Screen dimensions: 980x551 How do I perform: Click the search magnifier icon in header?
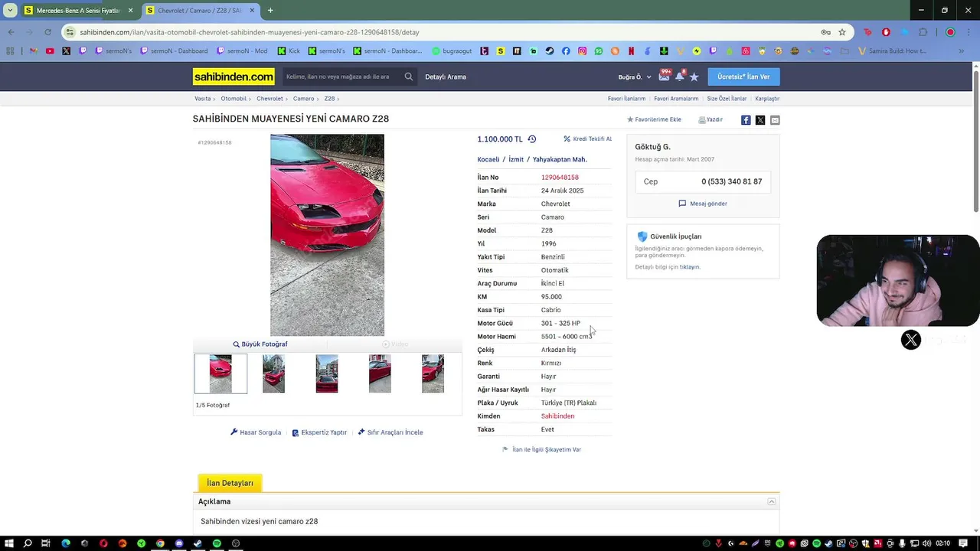pos(409,77)
